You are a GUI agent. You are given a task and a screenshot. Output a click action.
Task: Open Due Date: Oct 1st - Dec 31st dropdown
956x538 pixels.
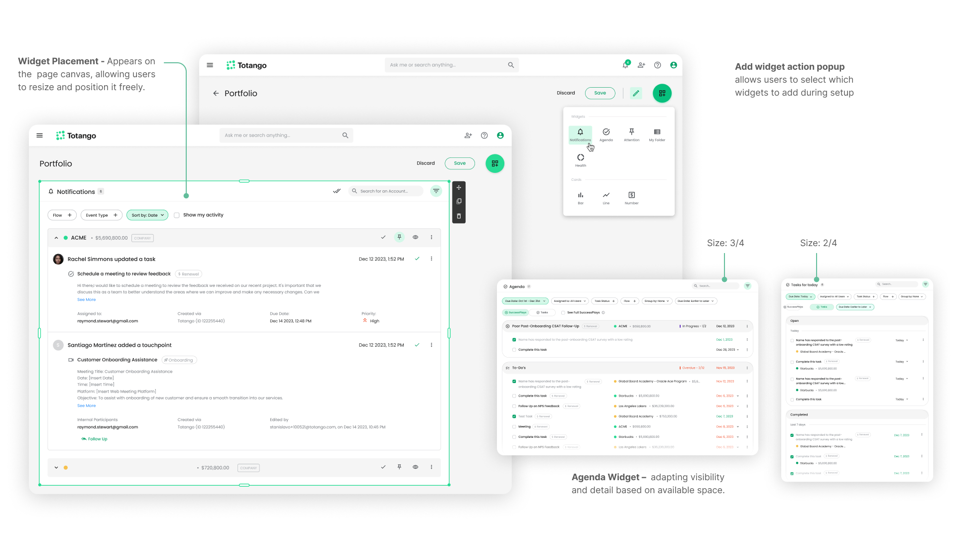coord(525,301)
